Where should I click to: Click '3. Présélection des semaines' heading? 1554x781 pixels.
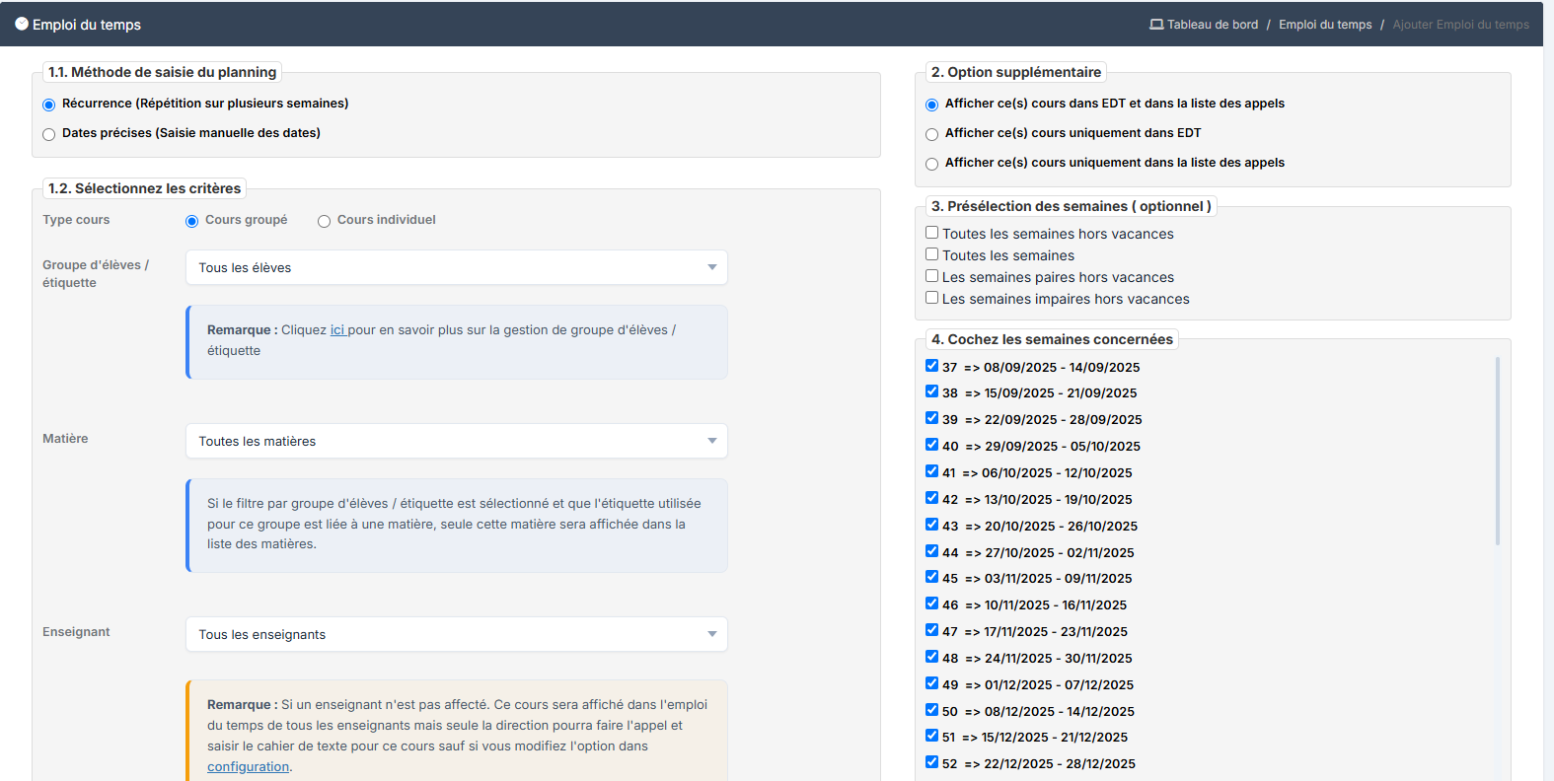tap(1071, 206)
